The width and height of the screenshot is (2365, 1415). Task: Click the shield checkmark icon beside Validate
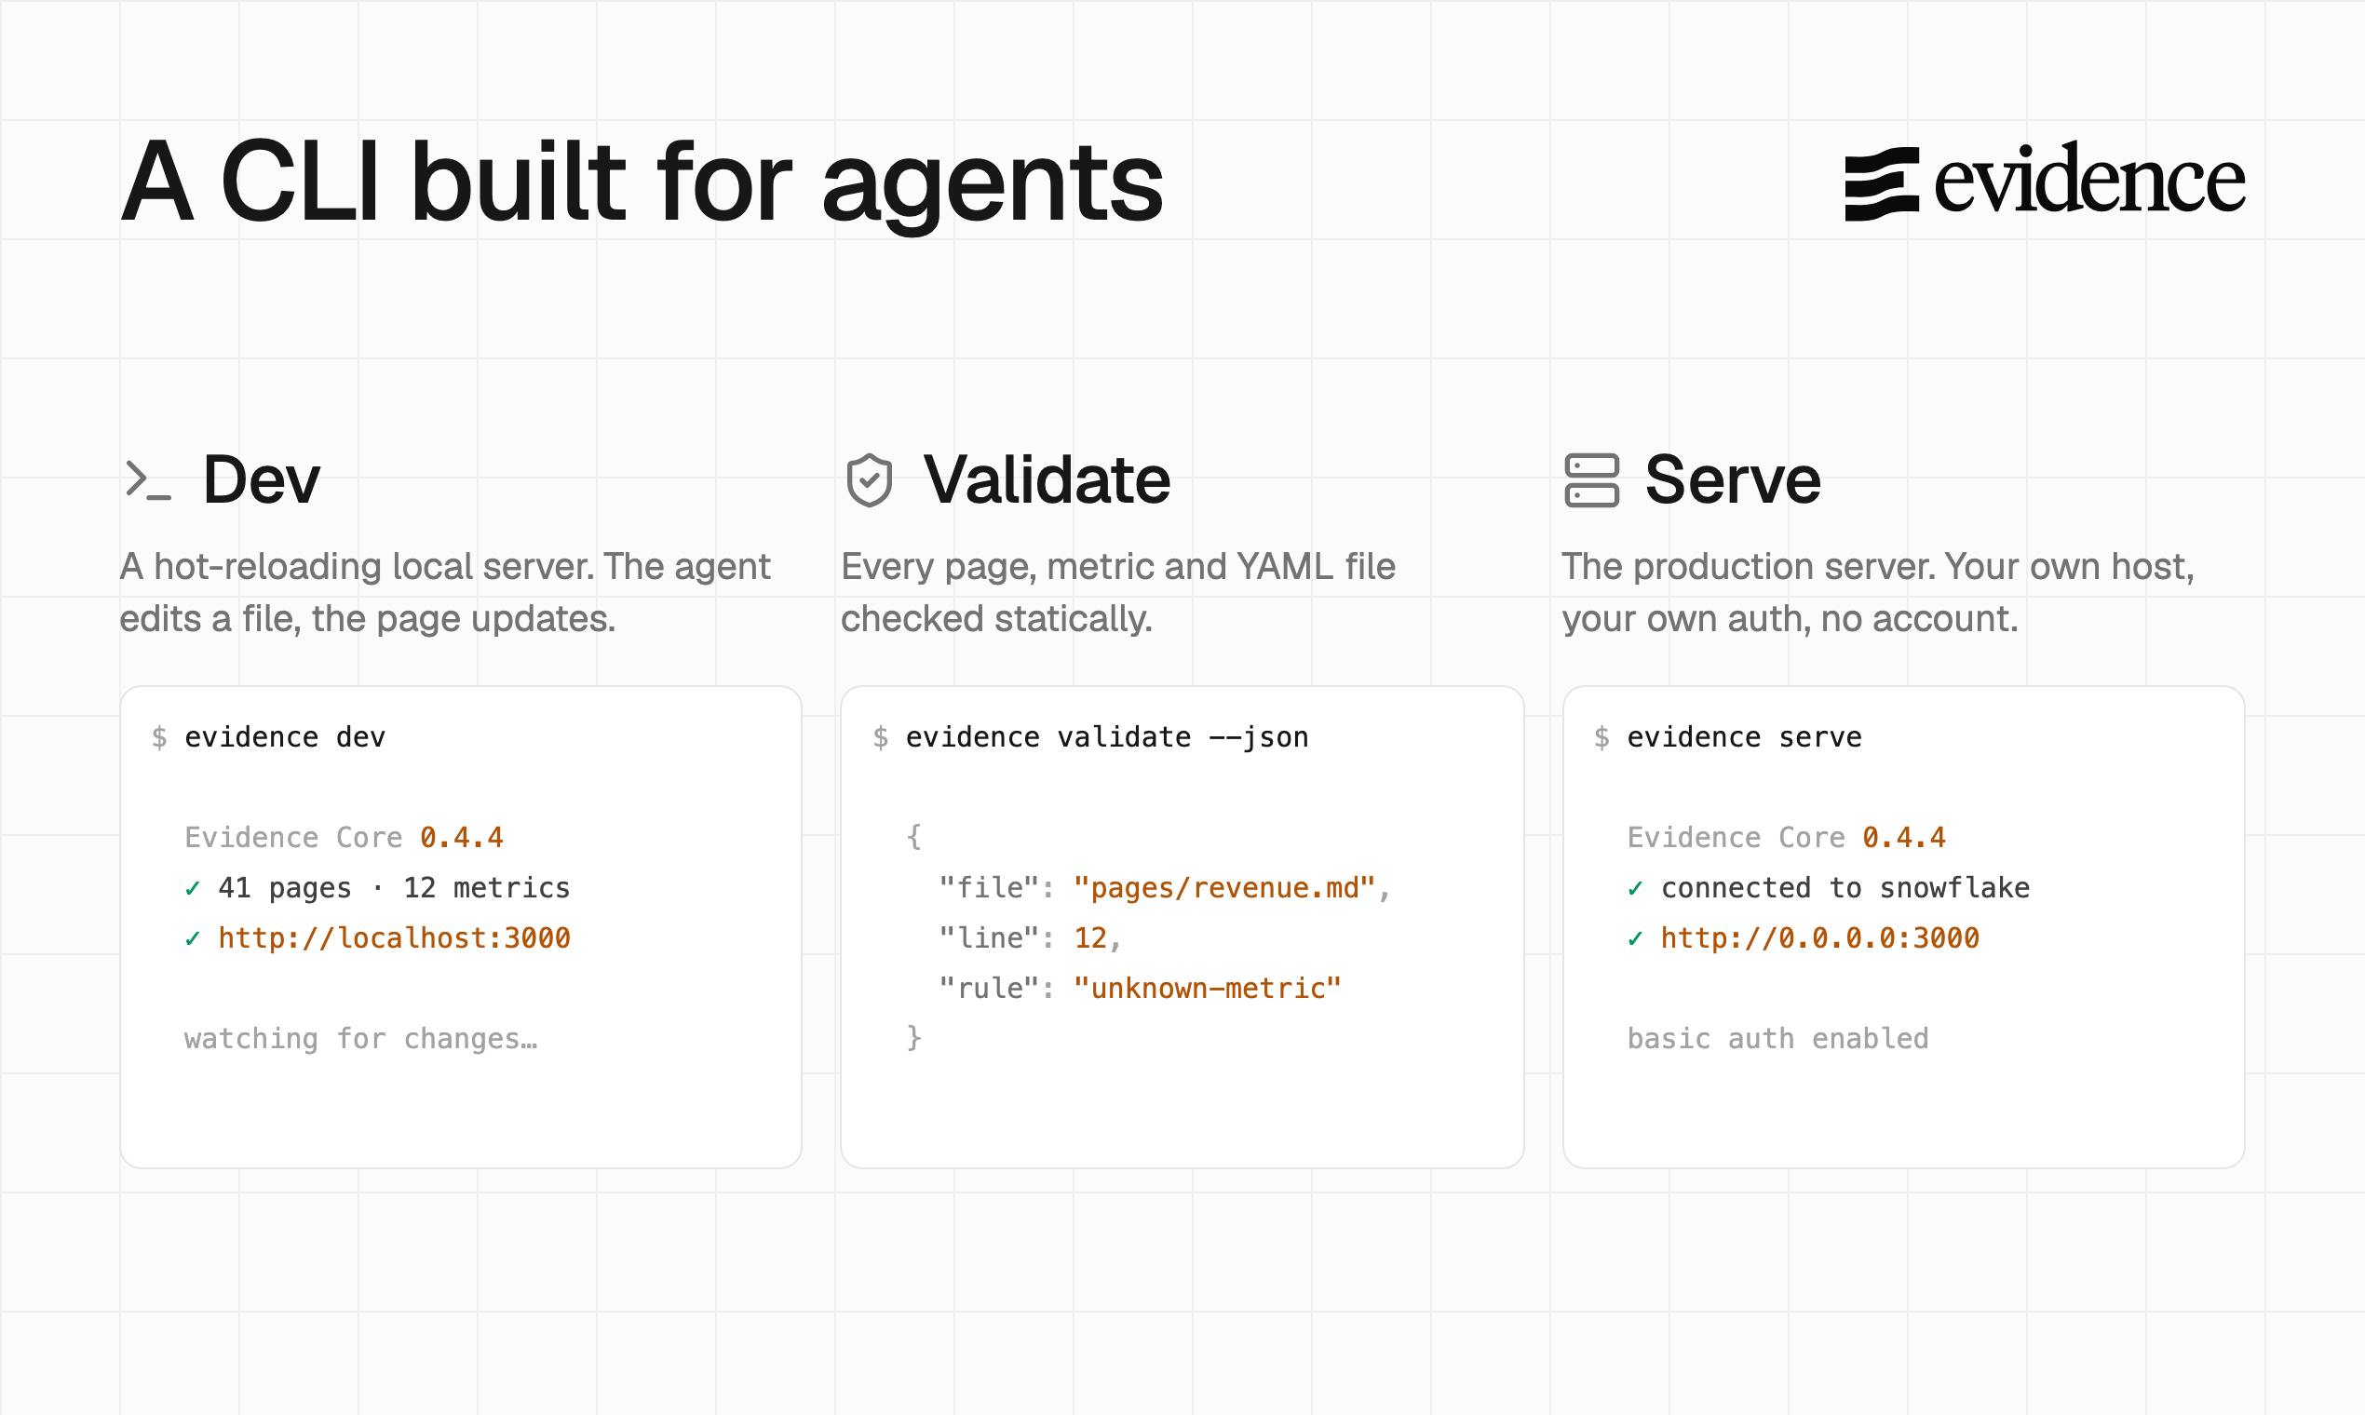point(869,480)
